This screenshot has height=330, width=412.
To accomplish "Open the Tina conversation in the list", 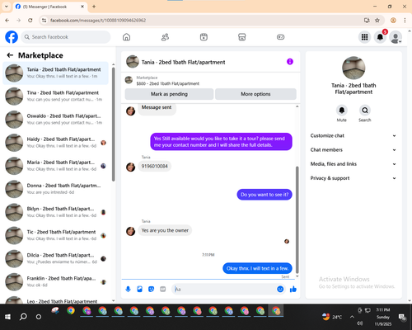I will coord(55,97).
